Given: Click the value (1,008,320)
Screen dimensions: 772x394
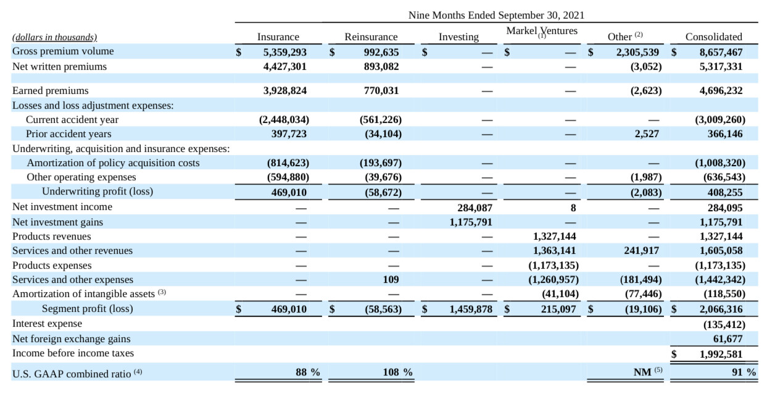Looking at the screenshot, I should click(x=720, y=163).
